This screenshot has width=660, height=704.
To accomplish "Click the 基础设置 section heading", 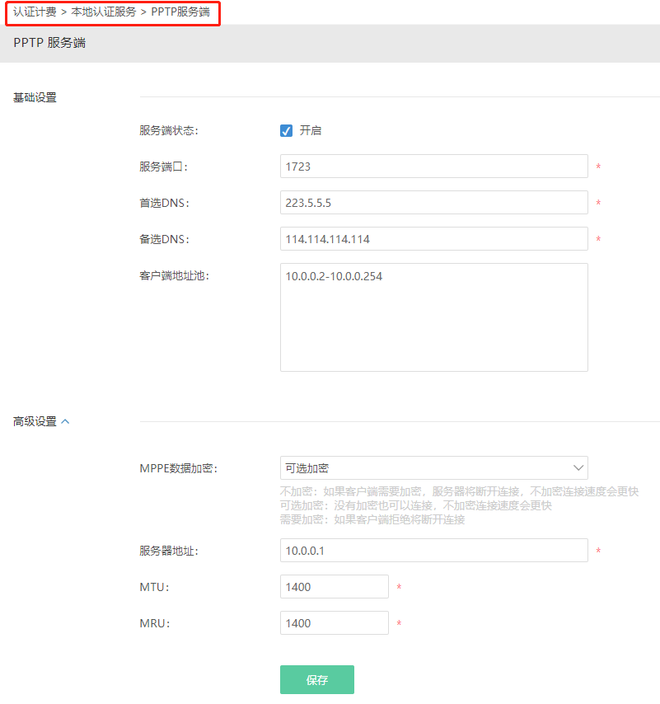I will pyautogui.click(x=35, y=97).
